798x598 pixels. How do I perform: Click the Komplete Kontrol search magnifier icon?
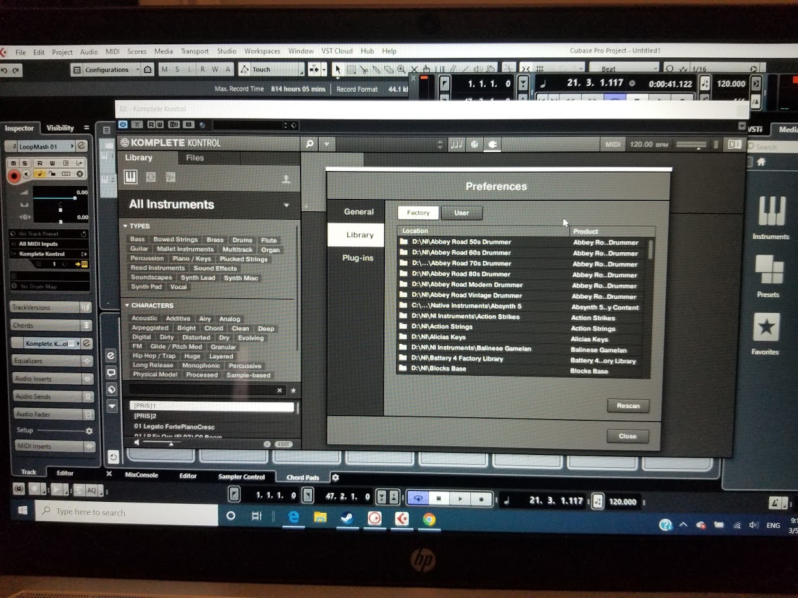(x=310, y=144)
